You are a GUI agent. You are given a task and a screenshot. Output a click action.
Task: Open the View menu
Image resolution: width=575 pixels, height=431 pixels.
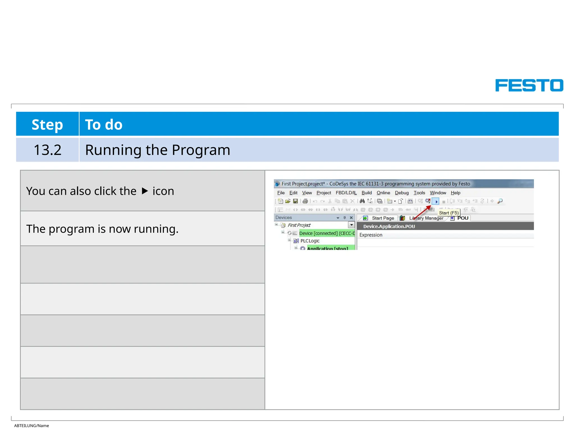[307, 193]
